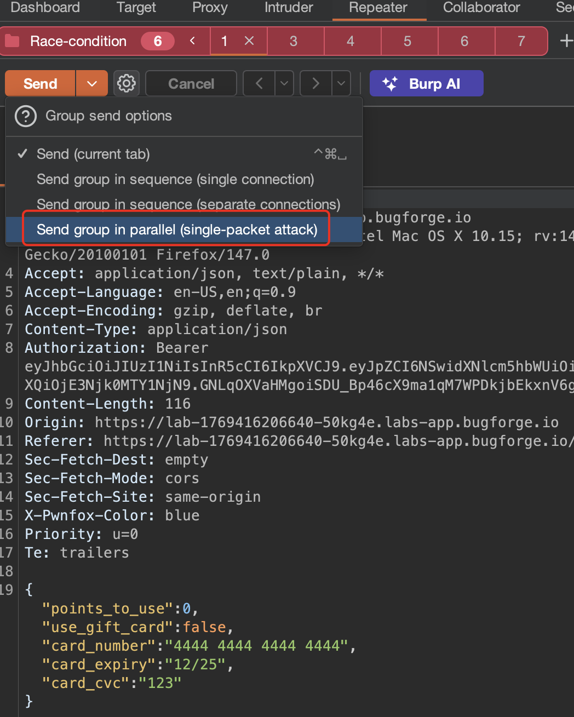Click the Race-condition group folder icon
Image resolution: width=574 pixels, height=717 pixels.
12,41
